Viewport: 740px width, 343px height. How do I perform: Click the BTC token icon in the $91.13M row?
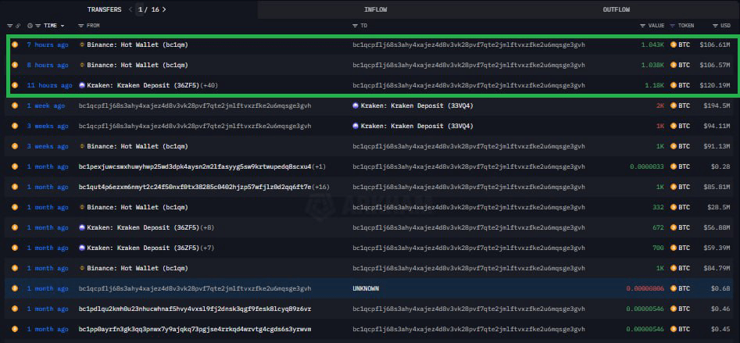674,146
